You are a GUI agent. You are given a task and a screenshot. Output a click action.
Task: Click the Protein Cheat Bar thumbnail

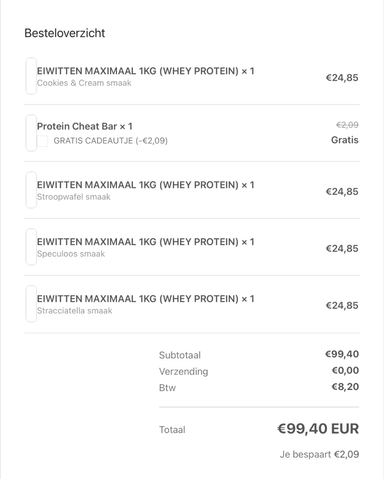coord(31,133)
